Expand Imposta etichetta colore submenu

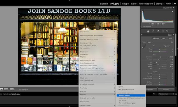(97, 66)
